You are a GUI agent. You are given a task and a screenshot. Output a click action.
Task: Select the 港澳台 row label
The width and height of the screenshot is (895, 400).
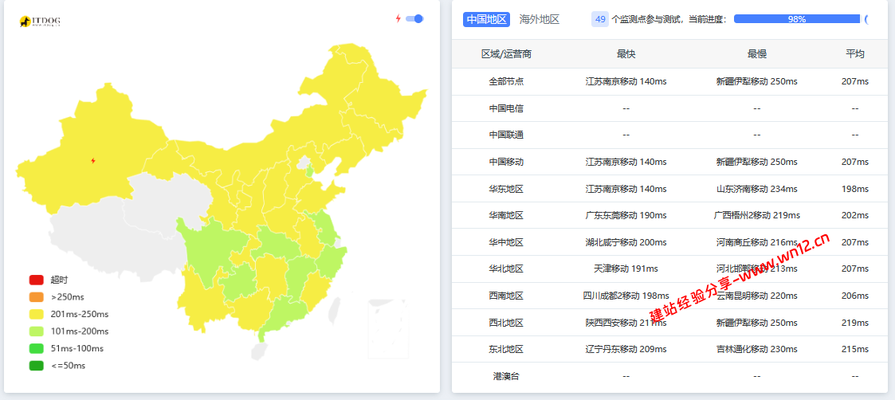[506, 376]
